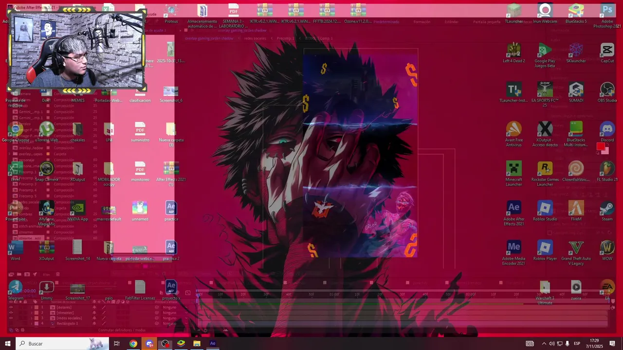The image size is (623, 350).
Task: Toggle visibility eye of [dolares] layer
Action: click(11, 307)
